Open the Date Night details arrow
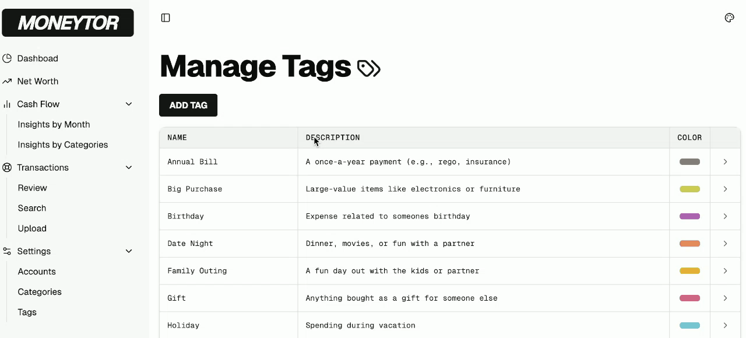 725,243
